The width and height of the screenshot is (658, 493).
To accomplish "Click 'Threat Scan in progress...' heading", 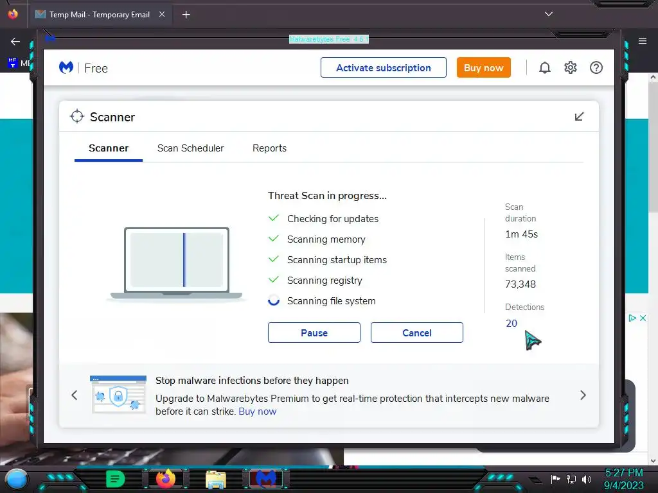I will point(327,196).
